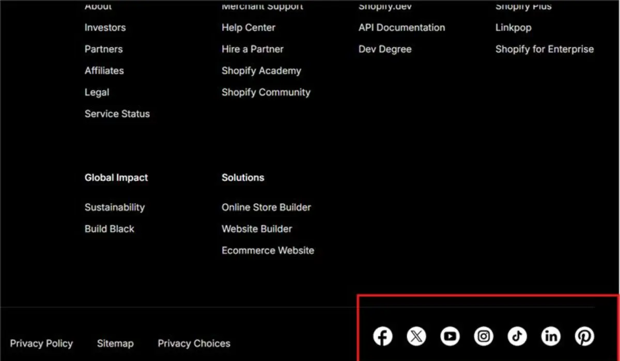This screenshot has width=620, height=361.
Task: Go to Website Builder
Action: pos(257,229)
